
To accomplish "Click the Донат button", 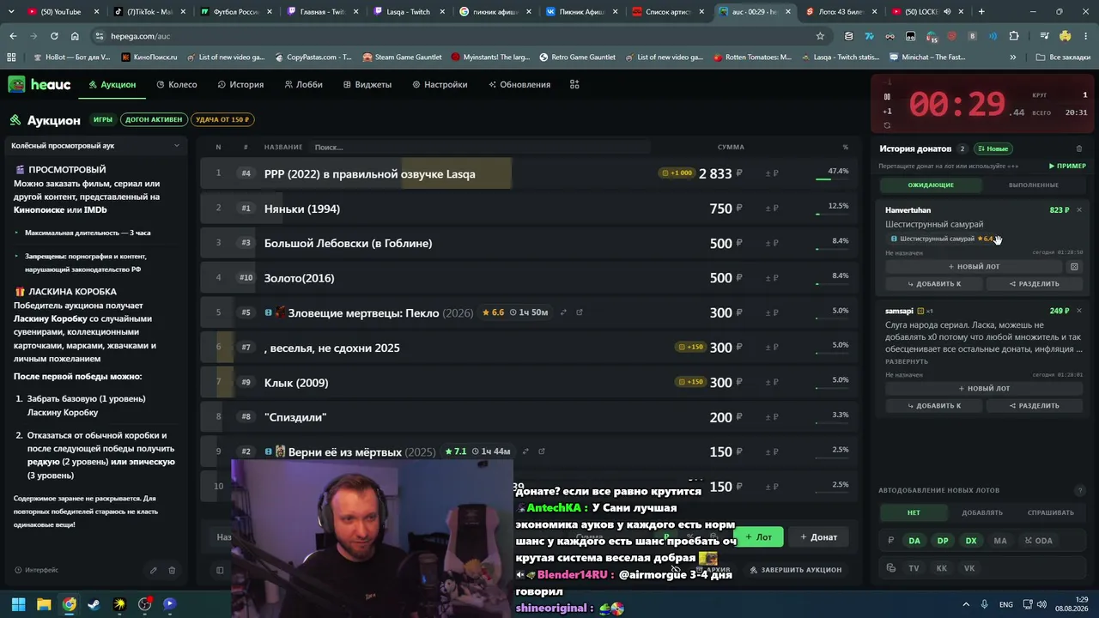I will click(x=818, y=537).
